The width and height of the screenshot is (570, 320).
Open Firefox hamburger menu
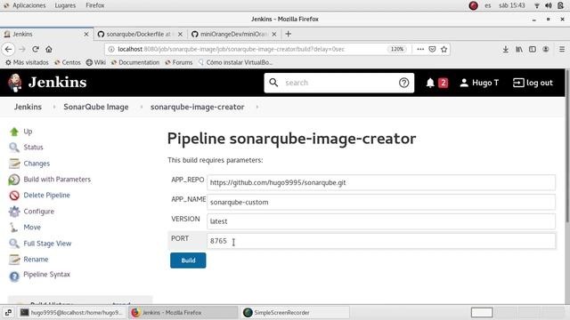point(562,49)
